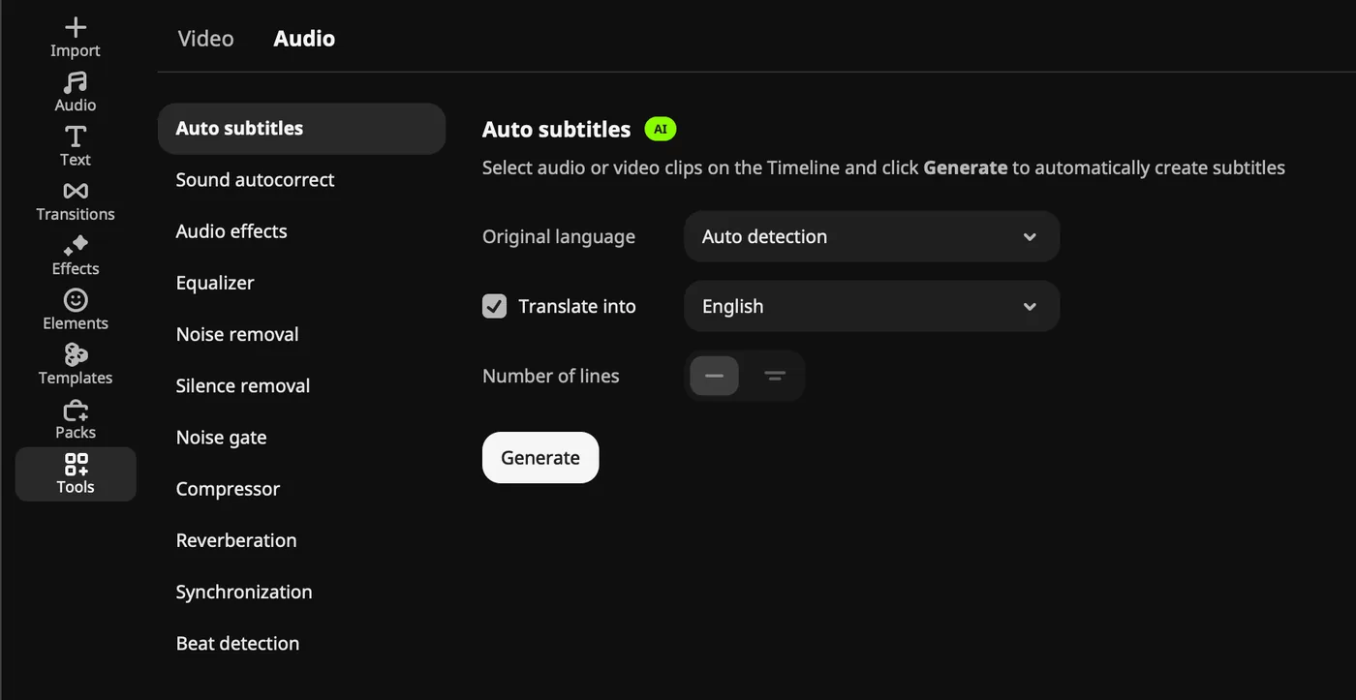Open the Elements section
The width and height of the screenshot is (1356, 700).
coord(76,310)
